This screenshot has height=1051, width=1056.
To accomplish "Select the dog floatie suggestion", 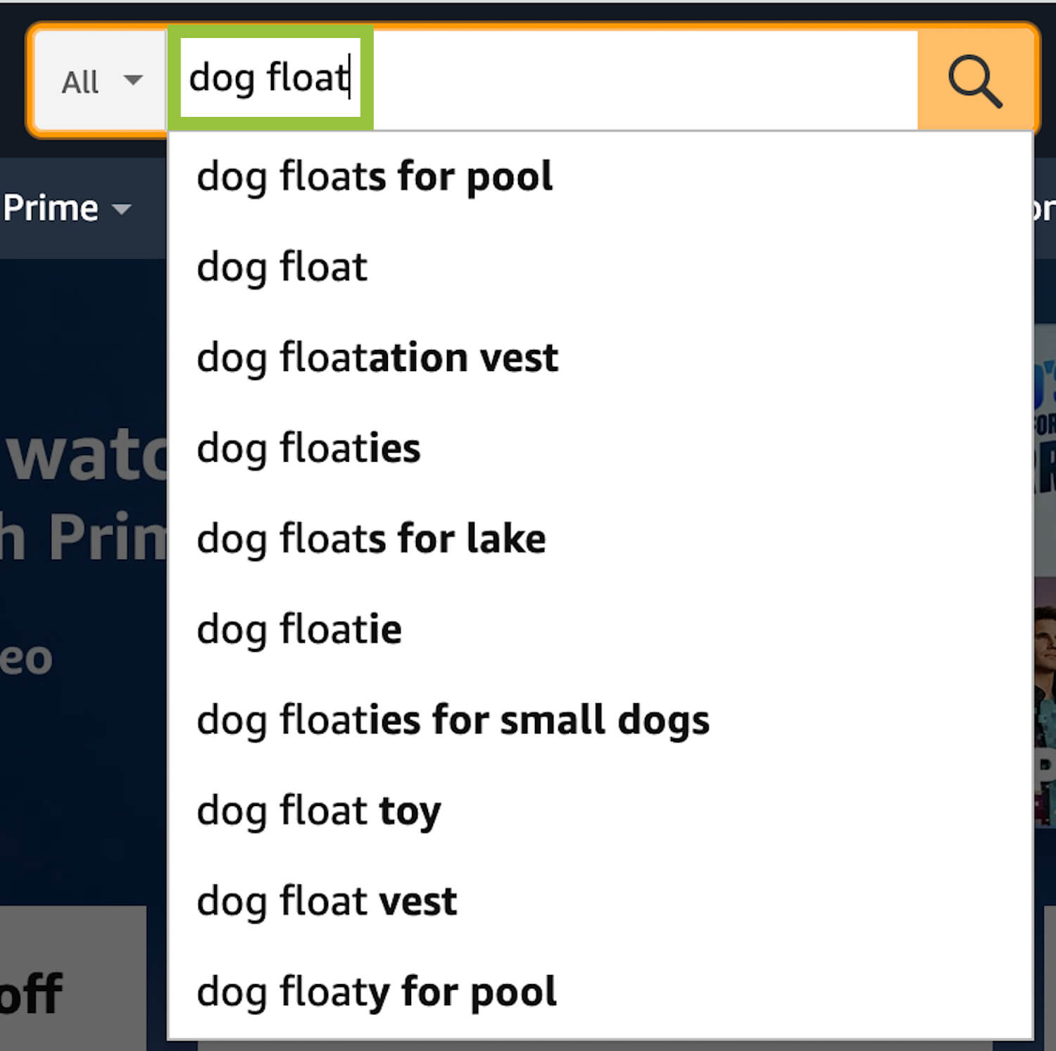I will point(600,629).
